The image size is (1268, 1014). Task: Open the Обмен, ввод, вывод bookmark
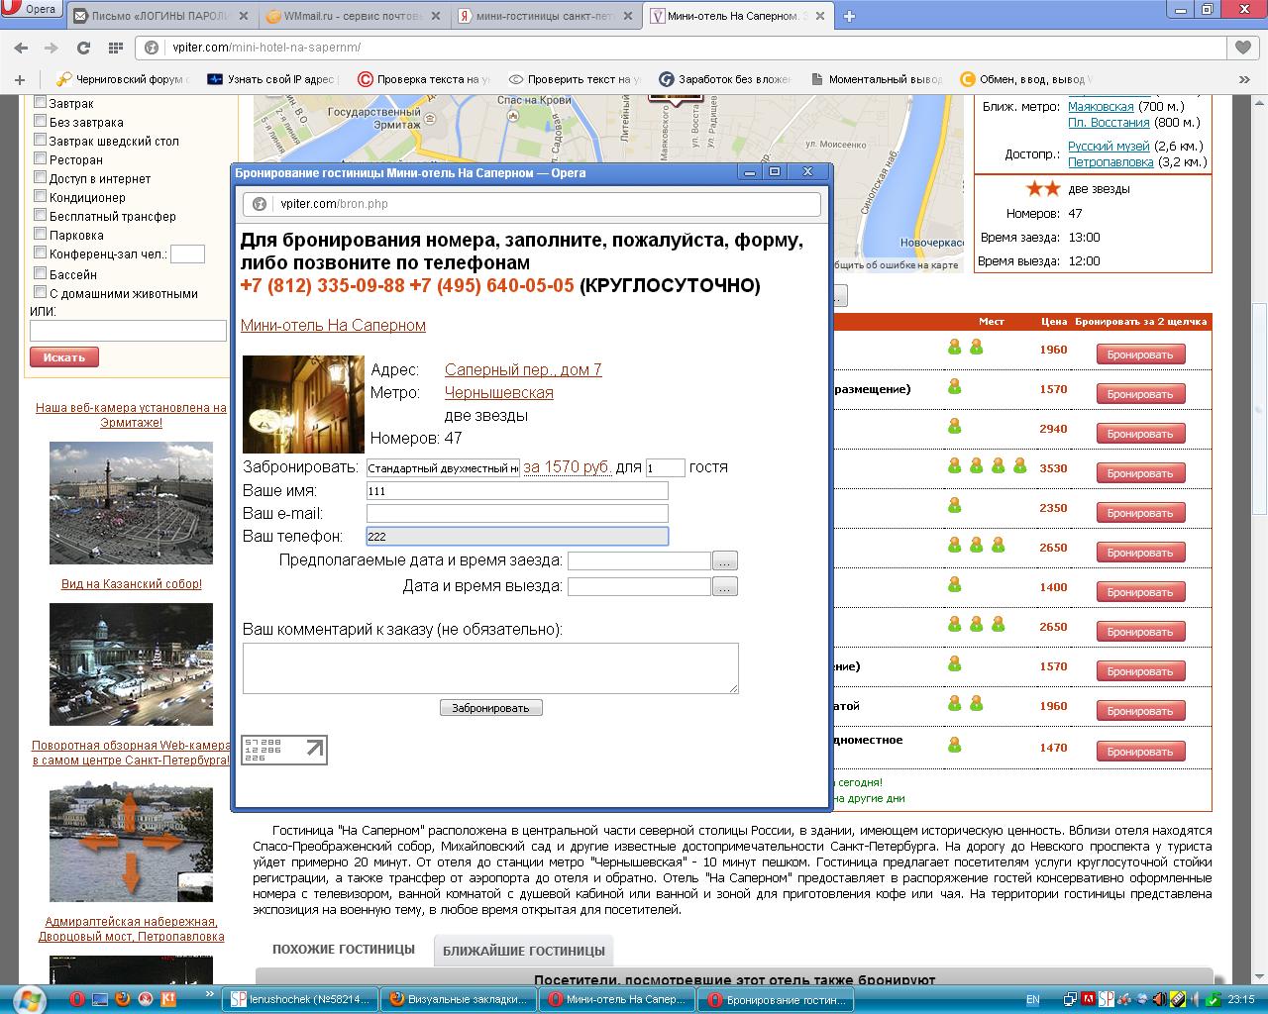click(x=1026, y=79)
